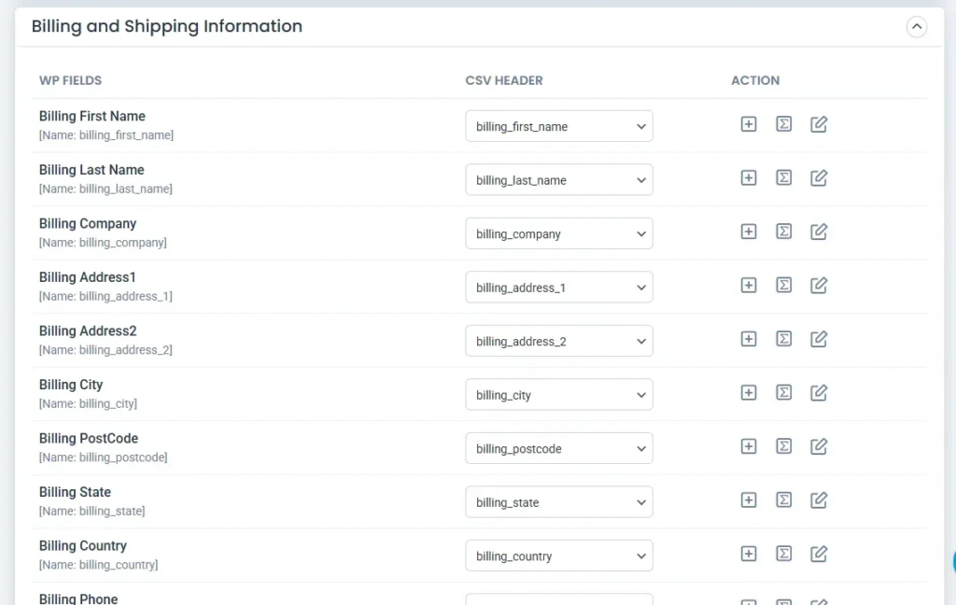
Task: Click the plus icon for Billing PostCode
Action: point(748,446)
